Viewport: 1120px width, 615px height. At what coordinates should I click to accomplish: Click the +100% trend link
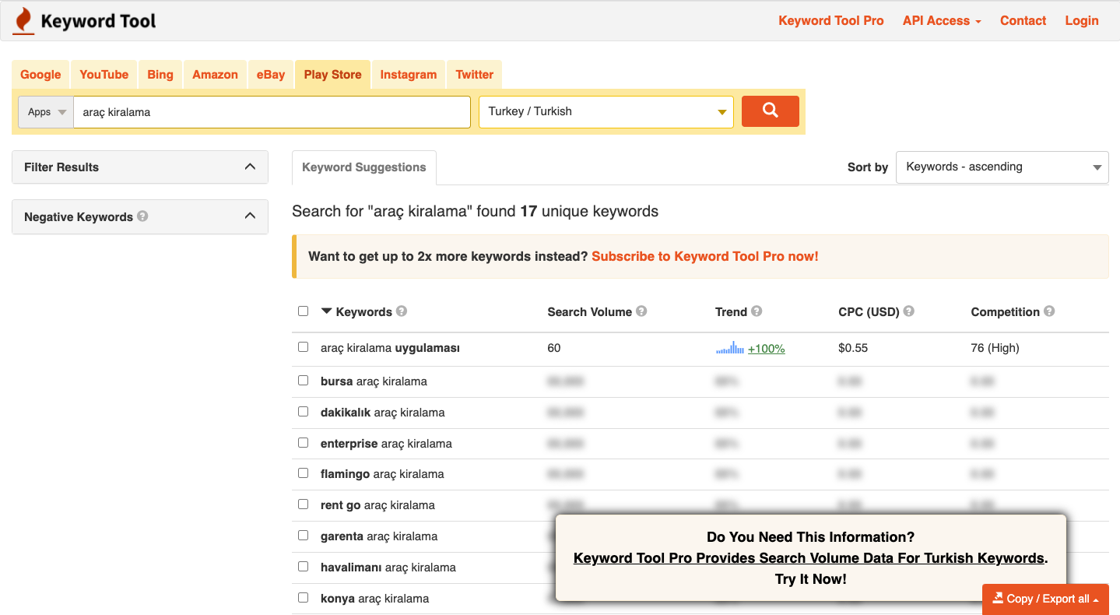pos(767,349)
